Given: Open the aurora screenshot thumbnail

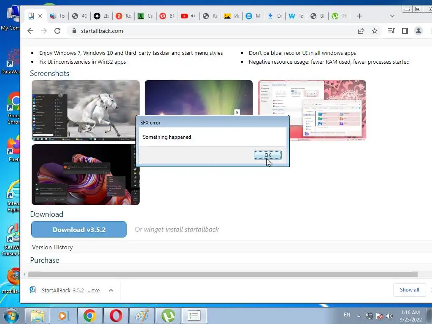Looking at the screenshot, I should click(x=198, y=97).
